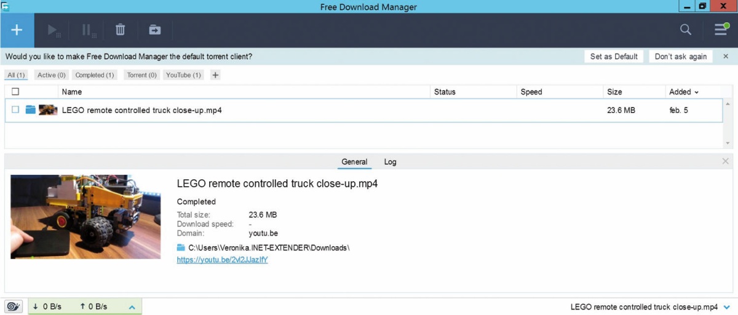Add a new tag filter with plus

point(215,75)
